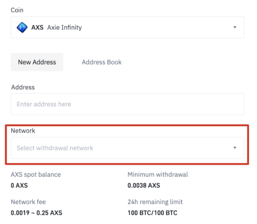The width and height of the screenshot is (257, 224).
Task: Focus the Enter address here field
Action: tap(127, 104)
